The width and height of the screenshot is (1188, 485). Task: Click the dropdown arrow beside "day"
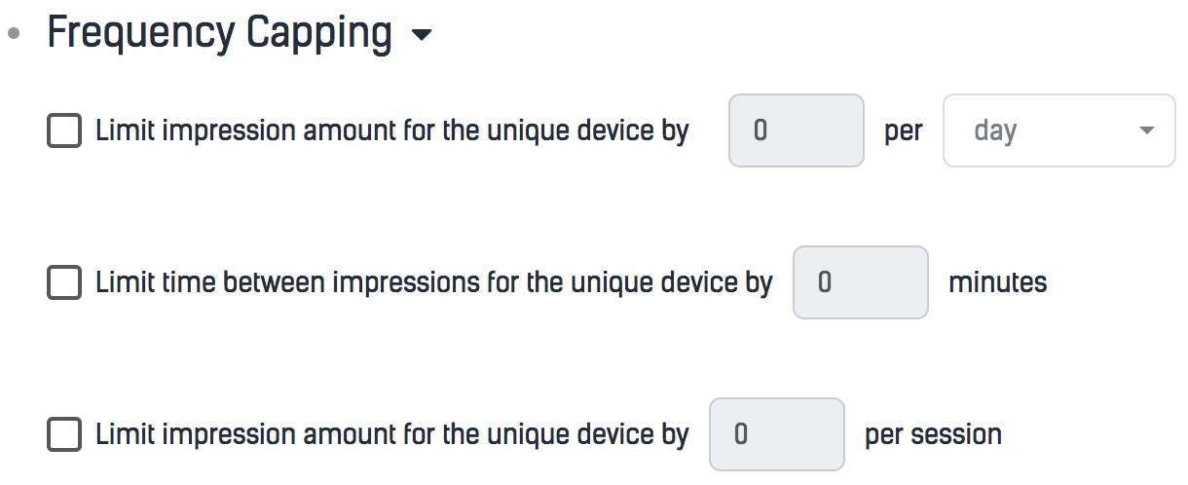(x=1146, y=131)
